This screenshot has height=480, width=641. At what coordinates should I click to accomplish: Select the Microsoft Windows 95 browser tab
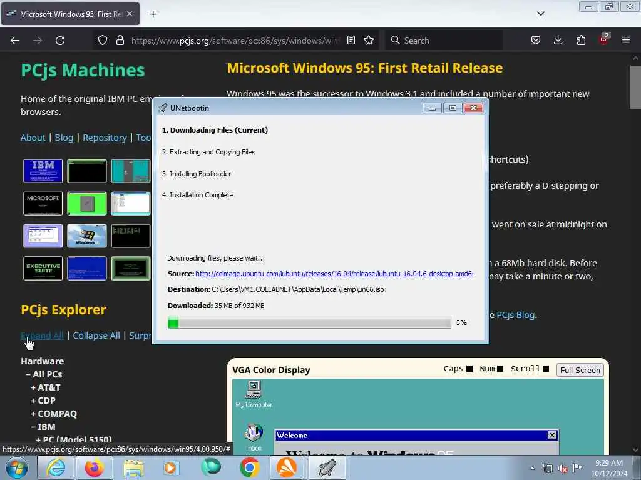(x=70, y=14)
